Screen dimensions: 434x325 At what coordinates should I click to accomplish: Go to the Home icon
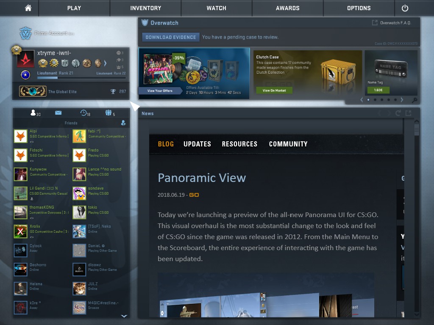click(28, 8)
